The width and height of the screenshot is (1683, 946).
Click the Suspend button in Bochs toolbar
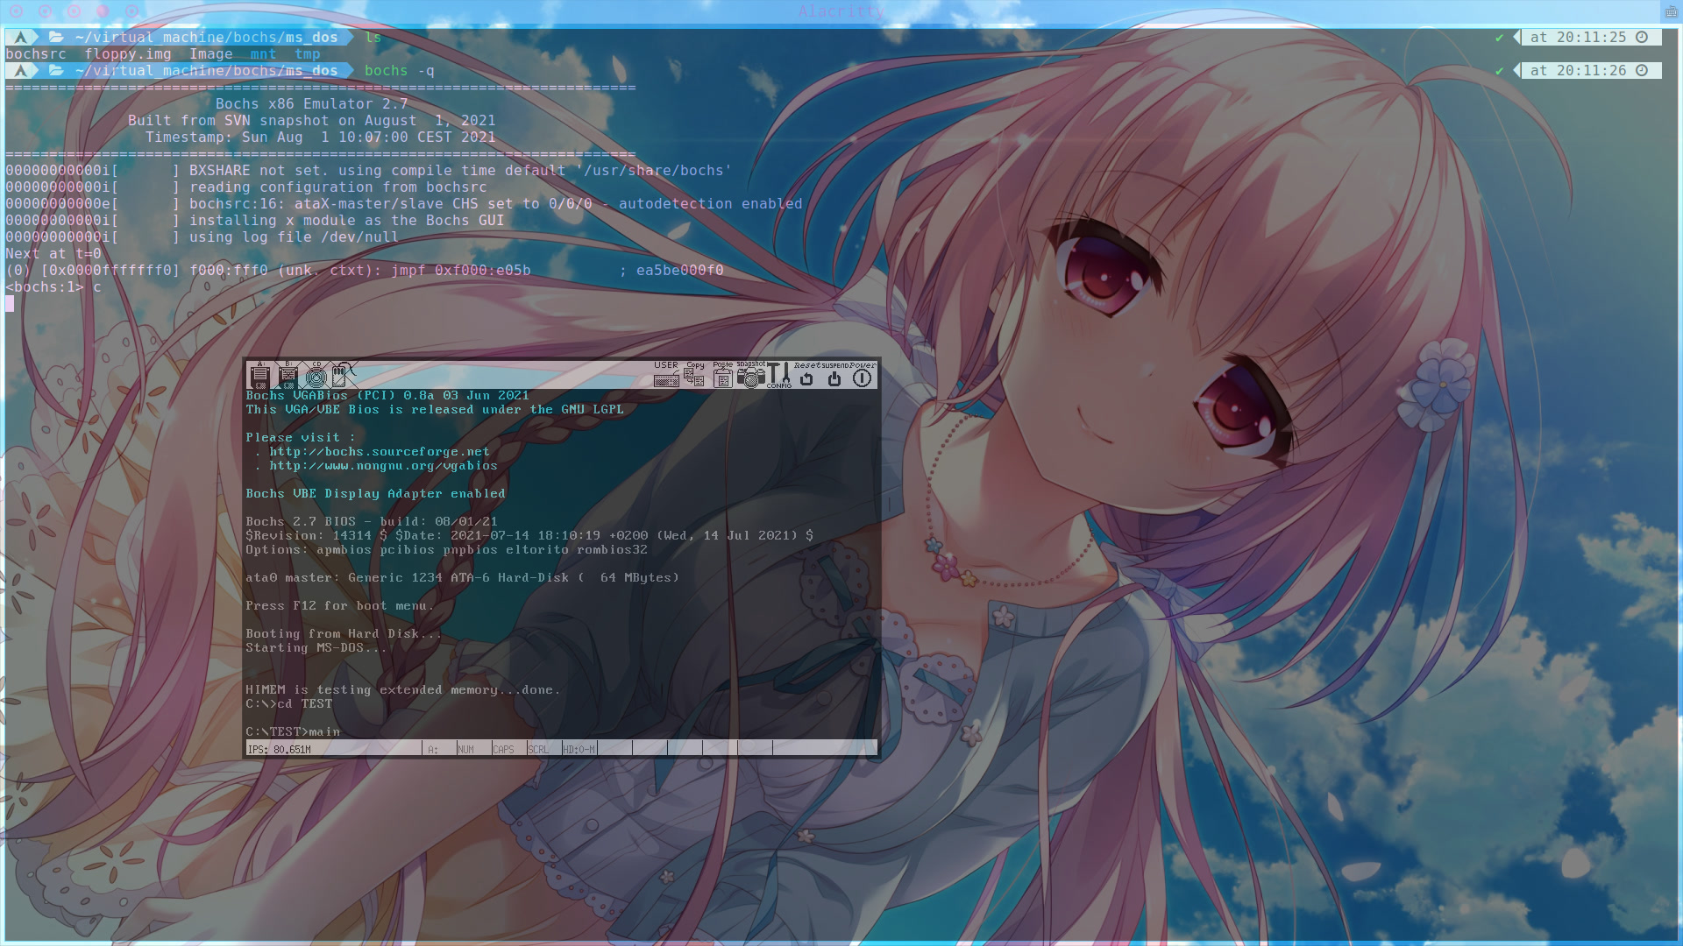834,375
